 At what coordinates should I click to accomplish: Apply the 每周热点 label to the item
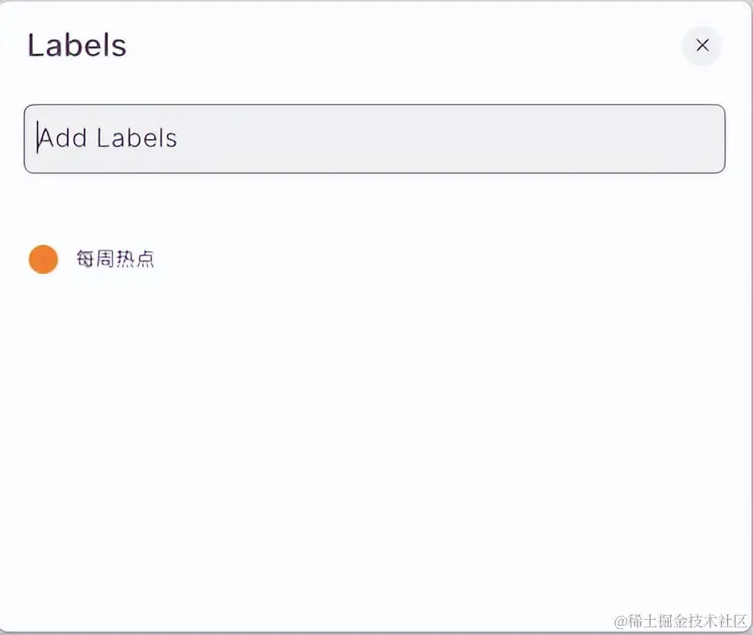point(115,259)
